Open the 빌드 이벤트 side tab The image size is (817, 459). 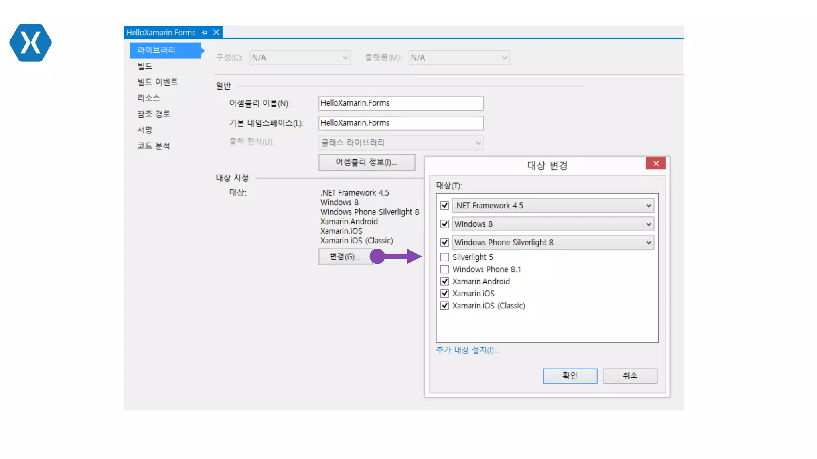click(158, 82)
